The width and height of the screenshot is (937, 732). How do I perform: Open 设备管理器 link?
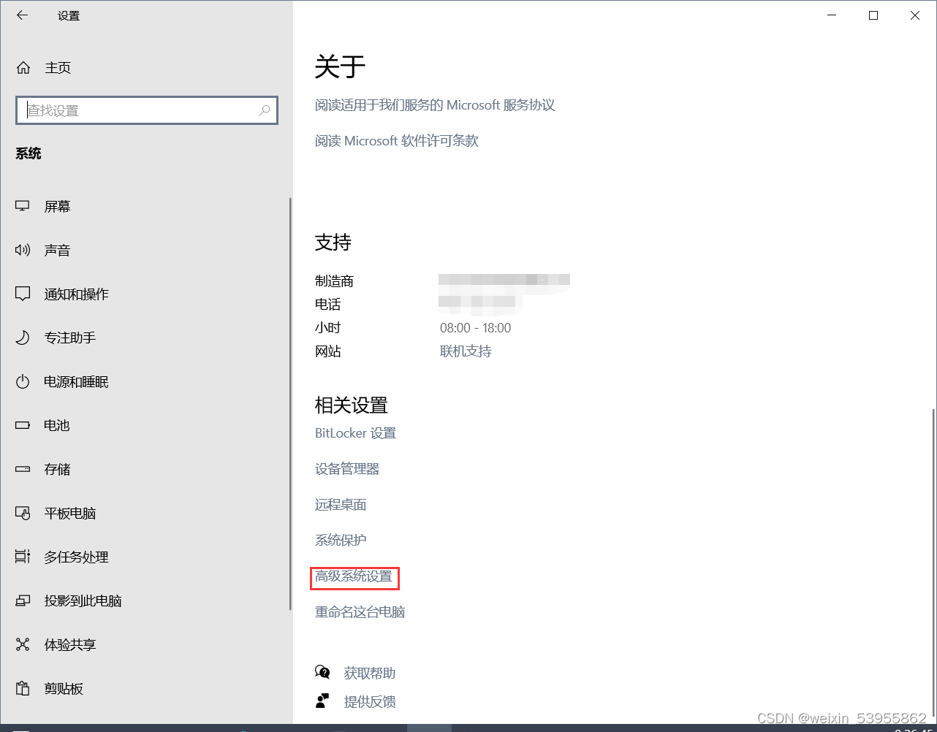pos(347,469)
